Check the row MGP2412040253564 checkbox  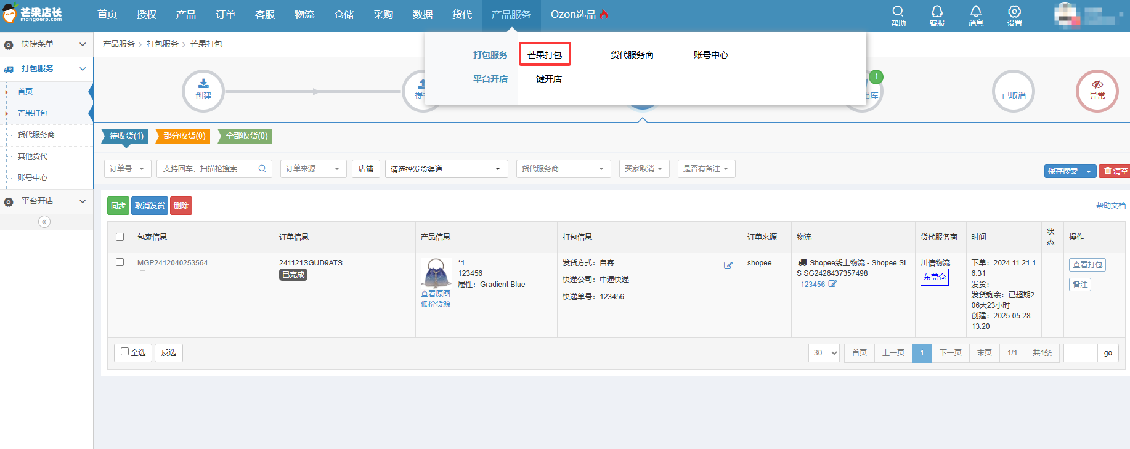coord(120,262)
